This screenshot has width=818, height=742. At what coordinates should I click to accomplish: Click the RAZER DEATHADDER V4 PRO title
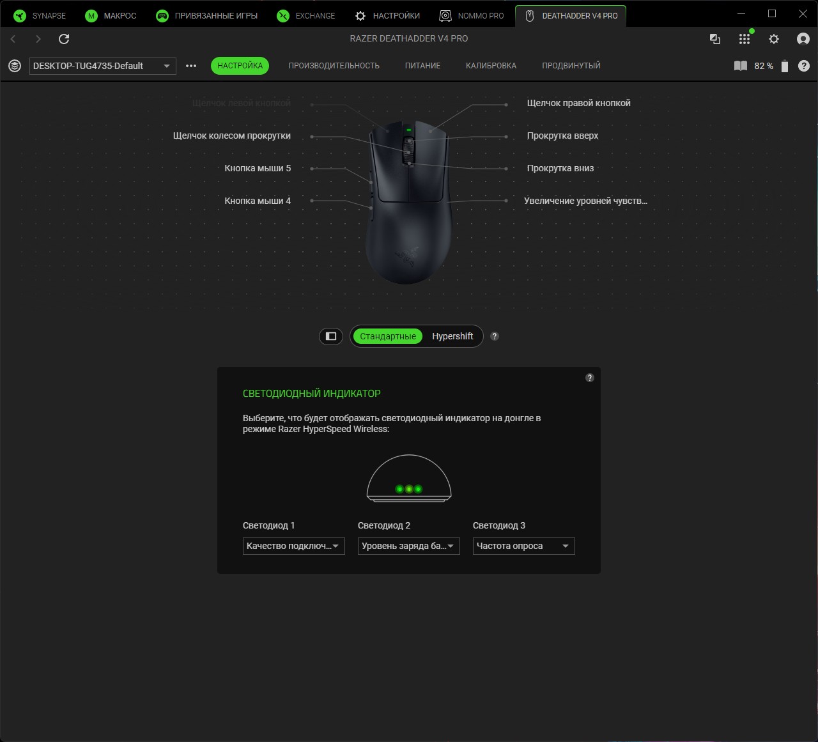[409, 38]
